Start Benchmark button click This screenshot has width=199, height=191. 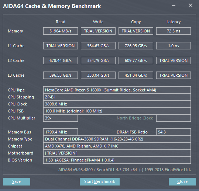[x=100, y=181]
